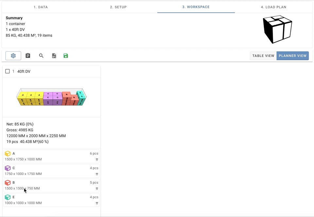Click the purple box swatch for item C

coord(8,168)
